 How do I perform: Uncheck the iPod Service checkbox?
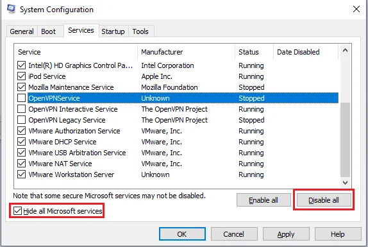click(x=21, y=76)
